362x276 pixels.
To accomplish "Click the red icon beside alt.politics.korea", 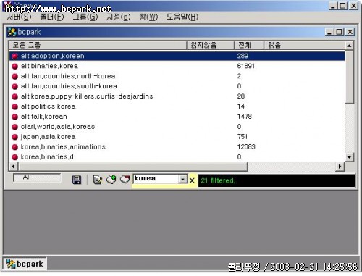I will click(x=15, y=106).
